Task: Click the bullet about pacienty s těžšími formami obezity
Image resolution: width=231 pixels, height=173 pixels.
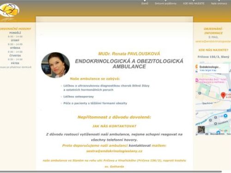Action: click(x=95, y=103)
